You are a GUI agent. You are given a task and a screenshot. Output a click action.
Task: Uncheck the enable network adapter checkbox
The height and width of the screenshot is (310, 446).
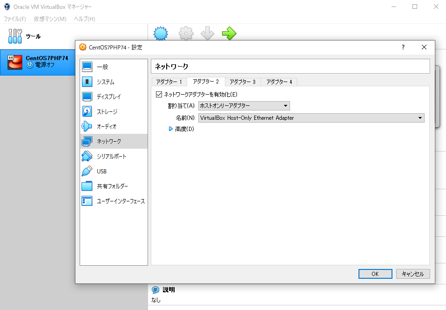click(x=159, y=94)
